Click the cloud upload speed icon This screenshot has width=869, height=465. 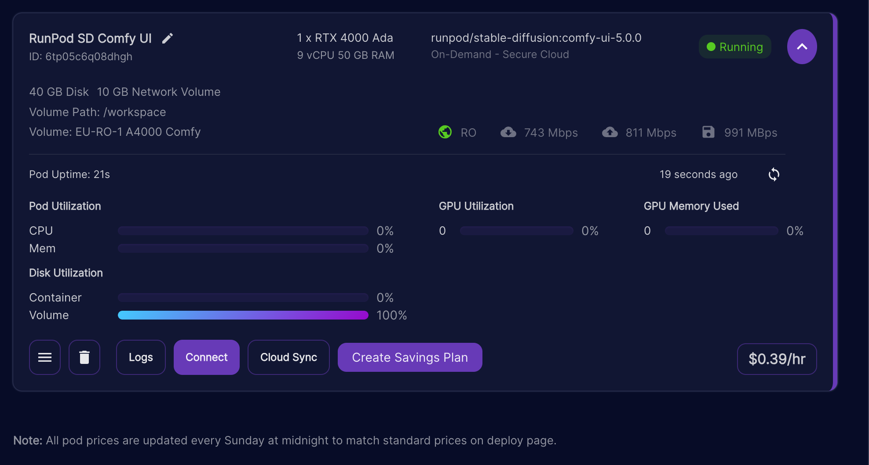tap(610, 132)
